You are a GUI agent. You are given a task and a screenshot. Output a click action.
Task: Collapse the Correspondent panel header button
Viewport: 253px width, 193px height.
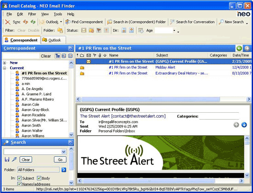click(70, 48)
